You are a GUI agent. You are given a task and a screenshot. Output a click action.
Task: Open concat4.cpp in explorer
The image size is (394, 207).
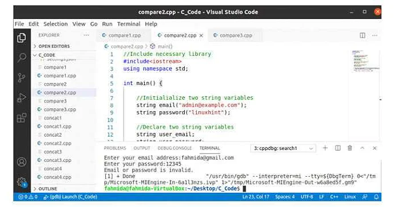(x=64, y=177)
